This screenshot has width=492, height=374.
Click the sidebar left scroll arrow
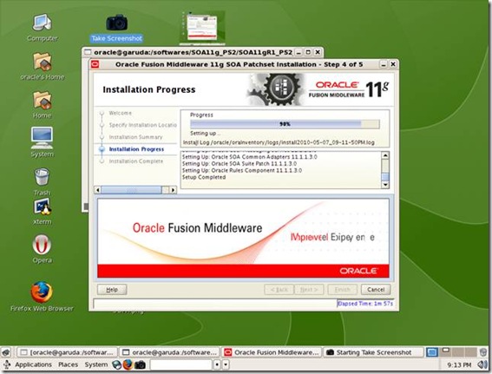[97, 190]
